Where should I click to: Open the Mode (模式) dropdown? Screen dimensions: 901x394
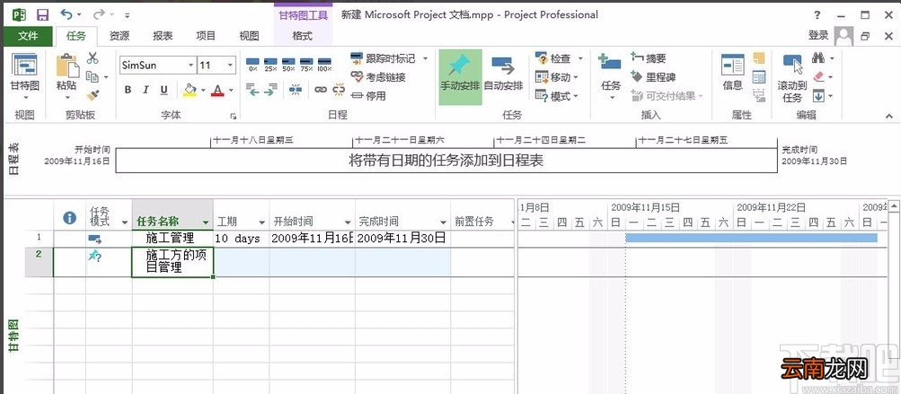pos(556,96)
